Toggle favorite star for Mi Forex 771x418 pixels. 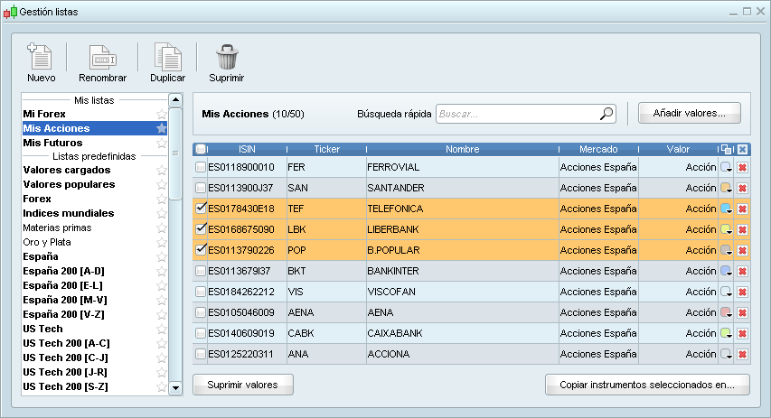[x=162, y=114]
